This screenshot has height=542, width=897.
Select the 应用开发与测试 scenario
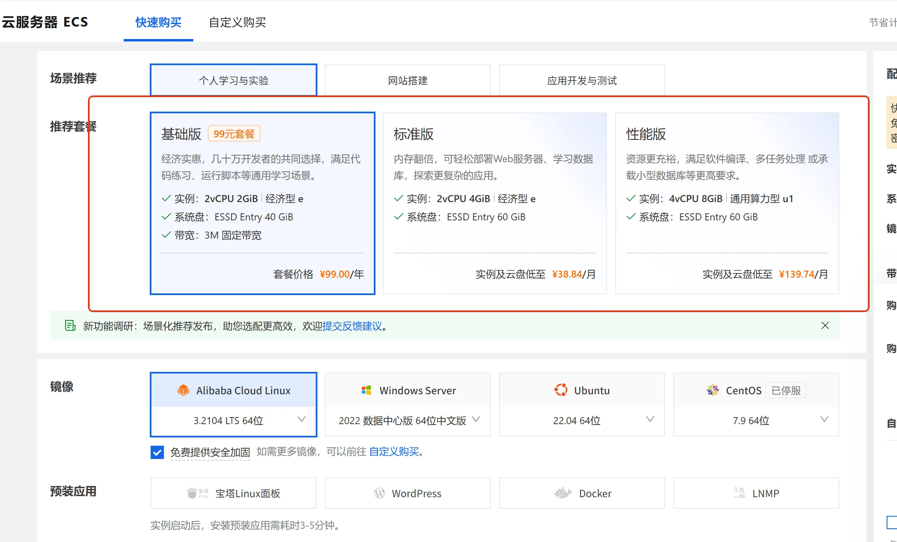tap(582, 80)
